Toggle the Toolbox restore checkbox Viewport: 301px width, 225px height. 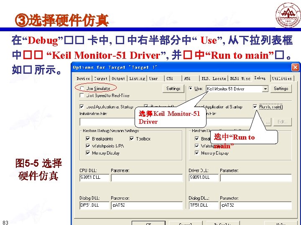point(132,138)
